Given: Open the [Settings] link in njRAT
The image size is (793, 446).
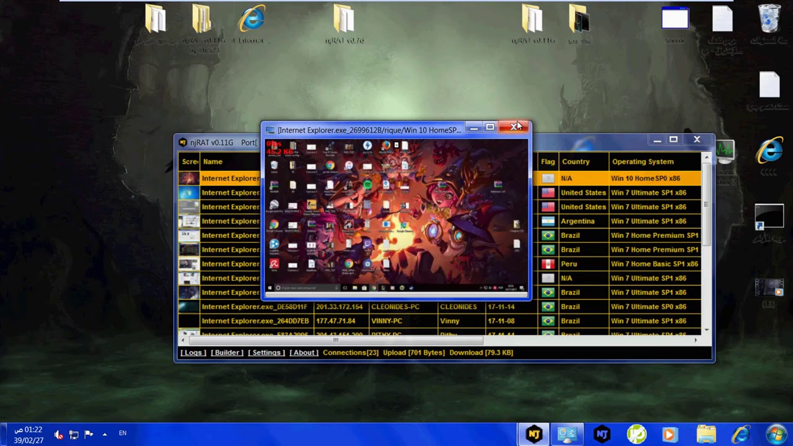Looking at the screenshot, I should pos(266,352).
